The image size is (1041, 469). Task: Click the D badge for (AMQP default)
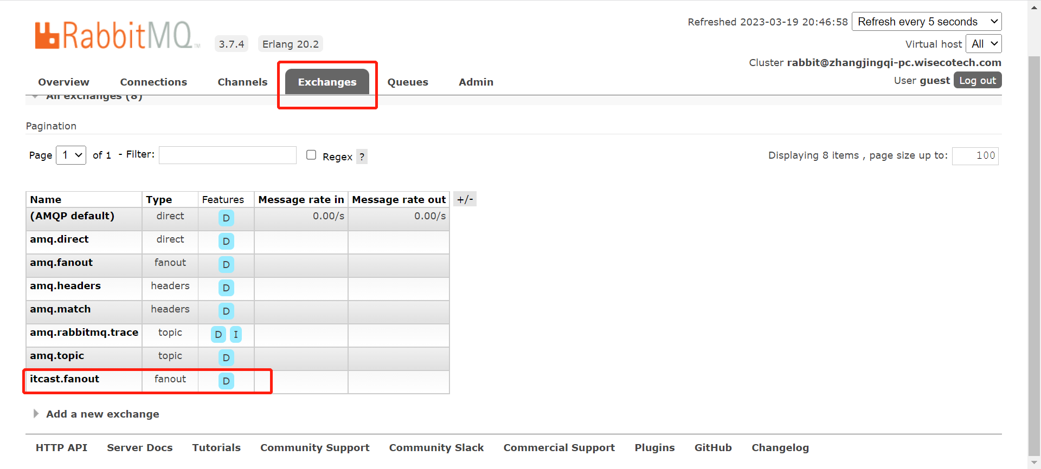tap(226, 218)
